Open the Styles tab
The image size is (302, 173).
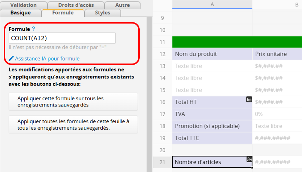pos(102,13)
